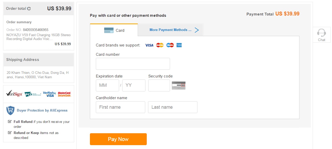This screenshot has width=332, height=149.
Task: Click the Visa card brand icon
Action: (149, 45)
